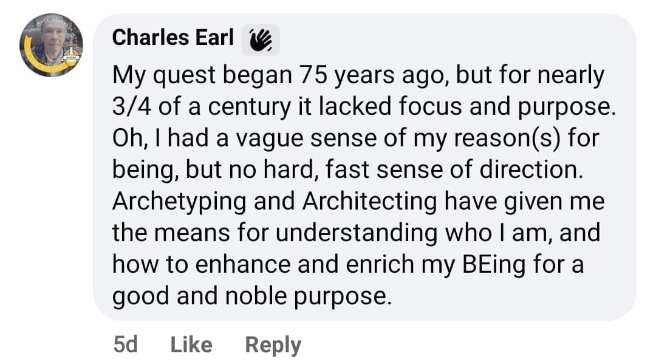Click the 5d comment timestamp

125,345
